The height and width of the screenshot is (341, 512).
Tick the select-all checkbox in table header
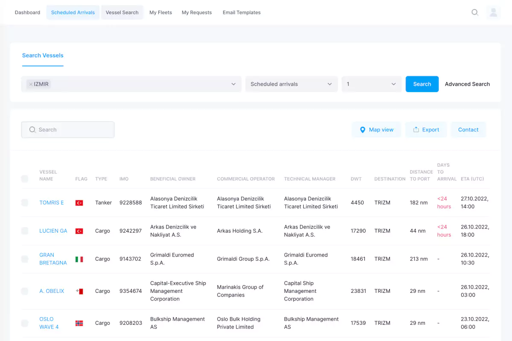point(25,179)
